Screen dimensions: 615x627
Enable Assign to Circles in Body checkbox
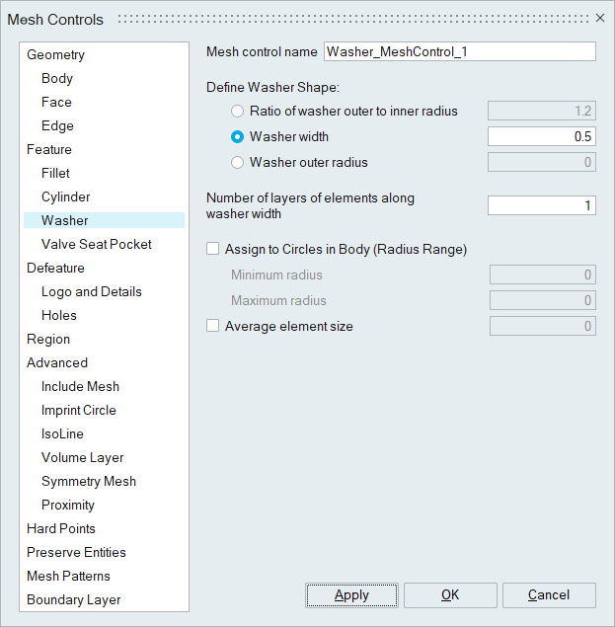click(212, 250)
